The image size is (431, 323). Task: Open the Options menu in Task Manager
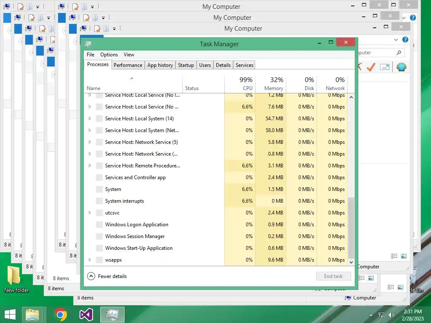[x=109, y=55]
